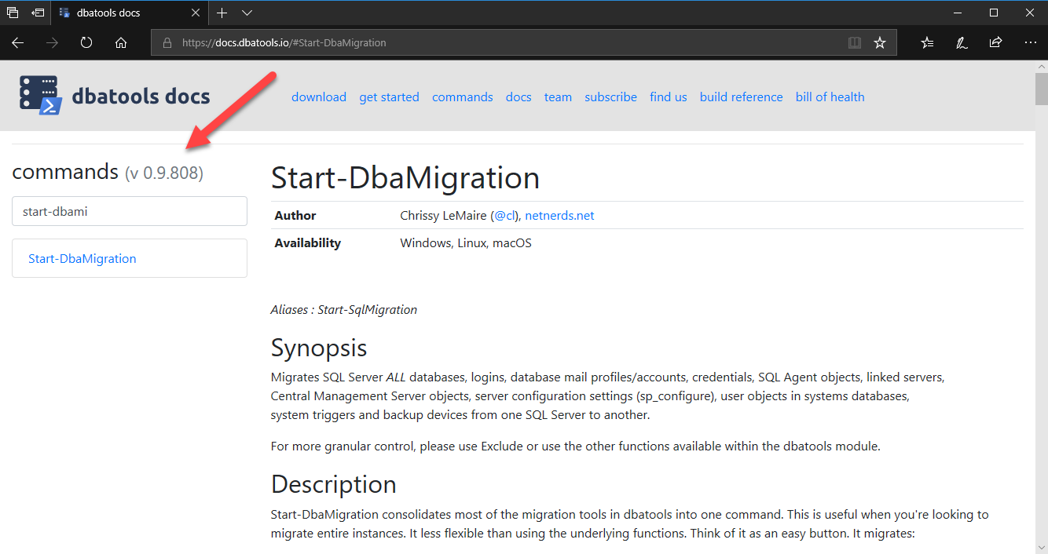
Task: Open Edge's Add notes ink tool
Action: [x=961, y=42]
